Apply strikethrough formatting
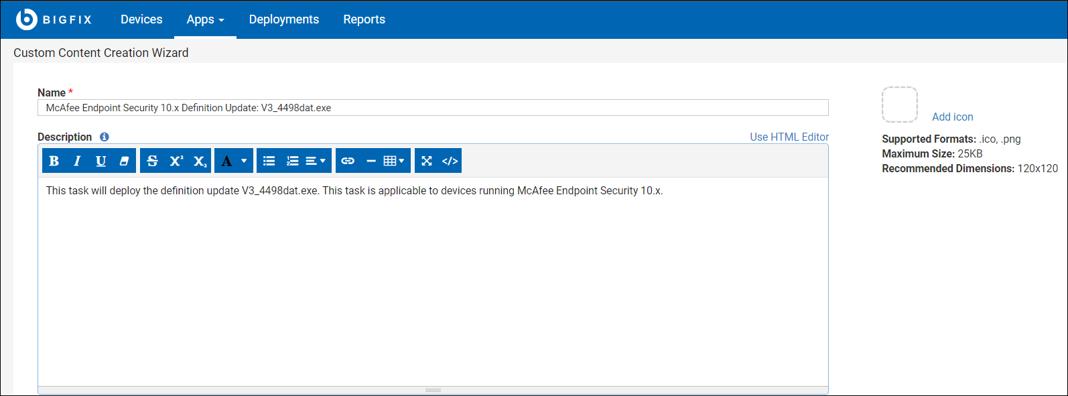 pyautogui.click(x=152, y=161)
